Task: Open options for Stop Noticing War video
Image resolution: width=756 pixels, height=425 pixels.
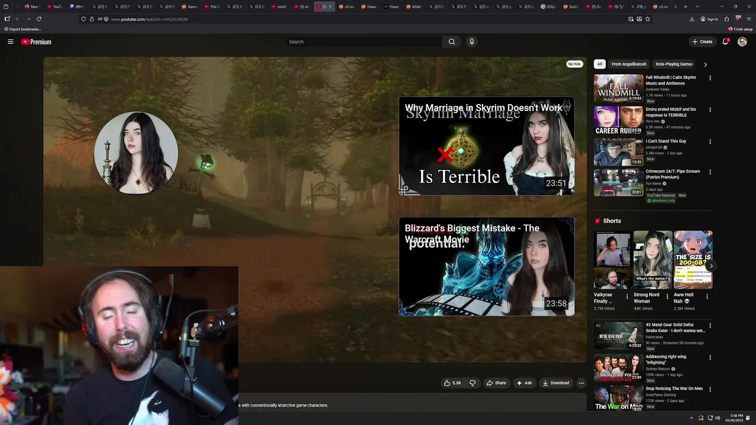Action: click(710, 389)
